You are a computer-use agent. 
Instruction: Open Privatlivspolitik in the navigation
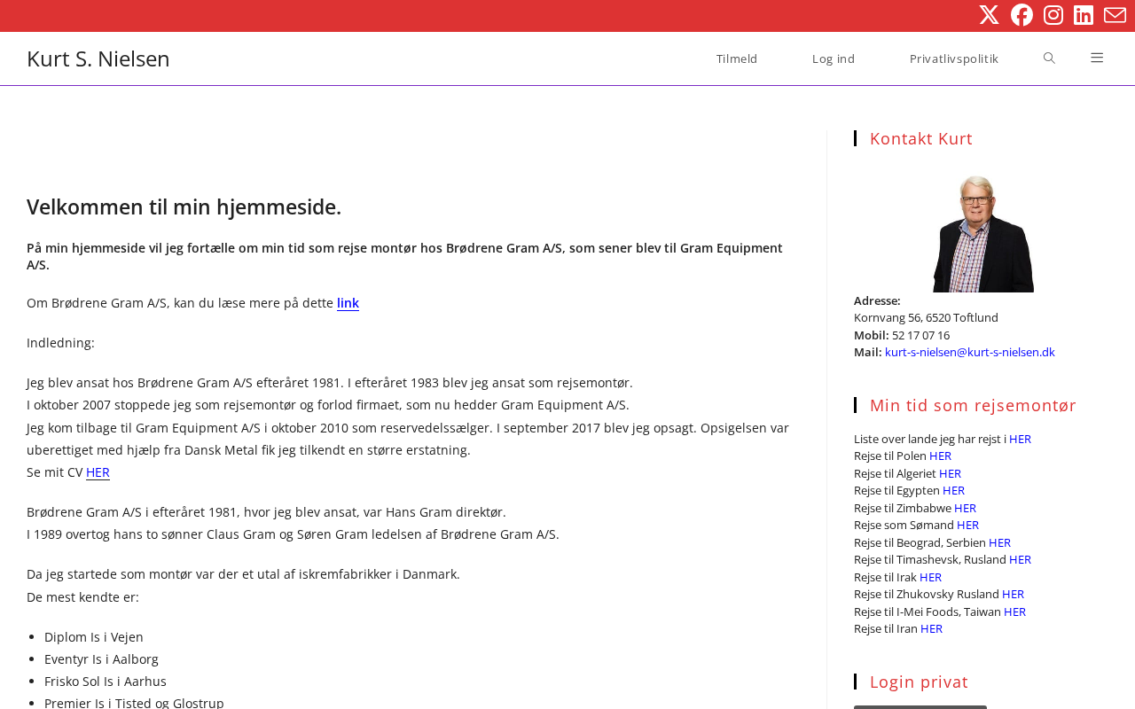pyautogui.click(x=954, y=58)
